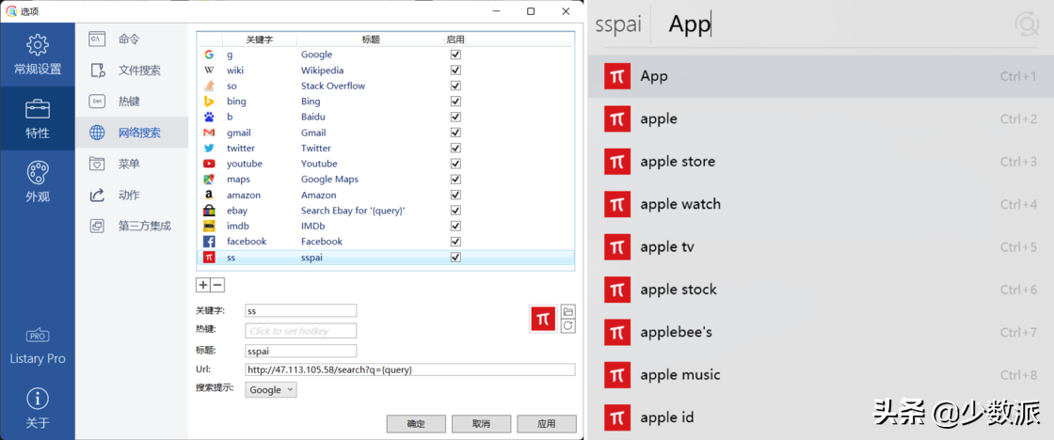Click the Url input field
Image resolution: width=1054 pixels, height=440 pixels.
(410, 369)
